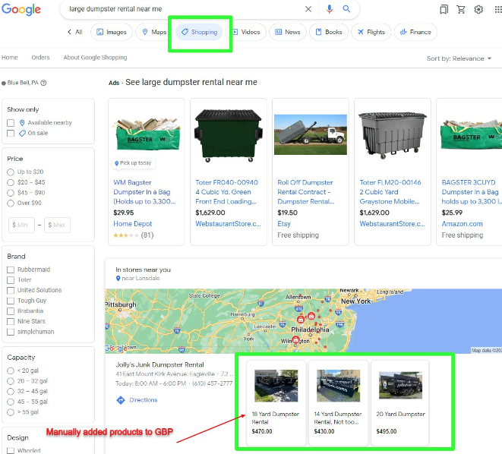Check the United Solutions brand filter

coord(11,290)
